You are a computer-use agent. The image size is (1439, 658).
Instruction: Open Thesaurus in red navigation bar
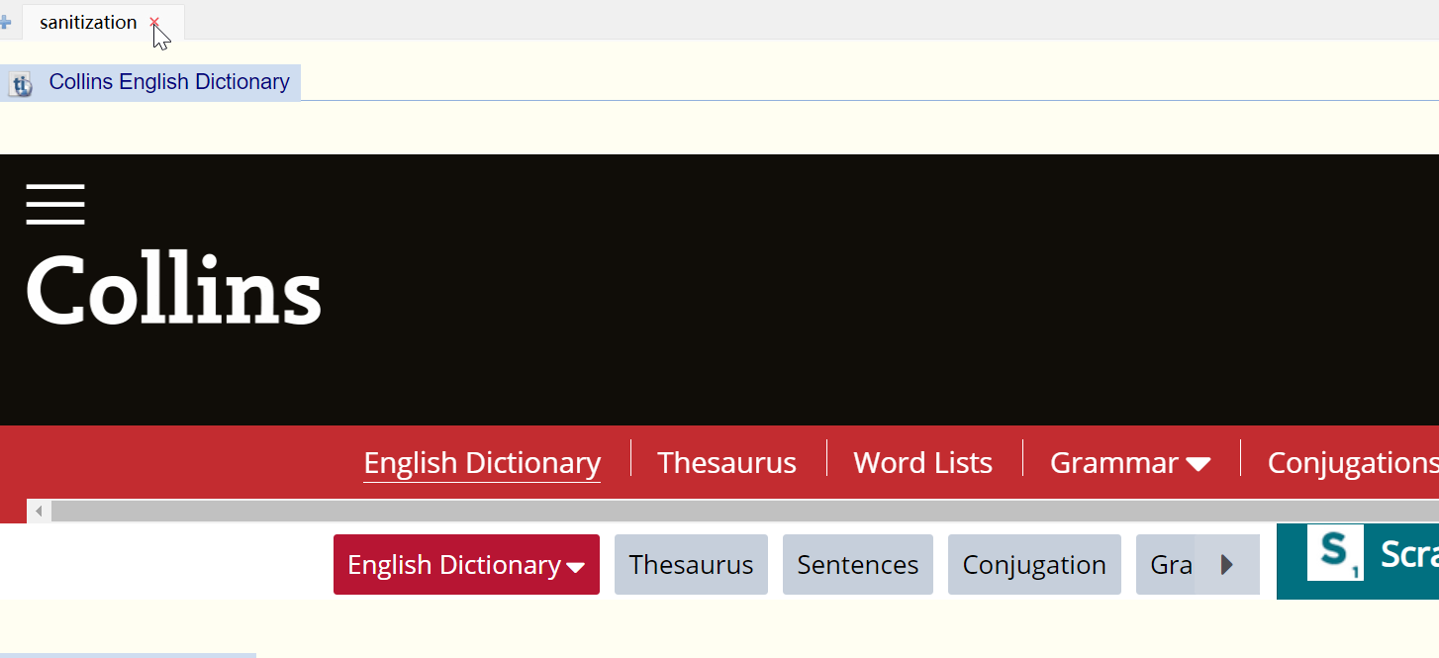coord(726,463)
